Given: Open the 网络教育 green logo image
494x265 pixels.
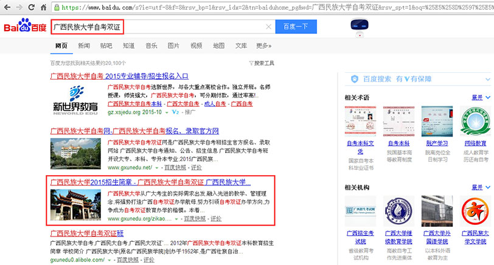Looking at the screenshot, I should point(475,121).
